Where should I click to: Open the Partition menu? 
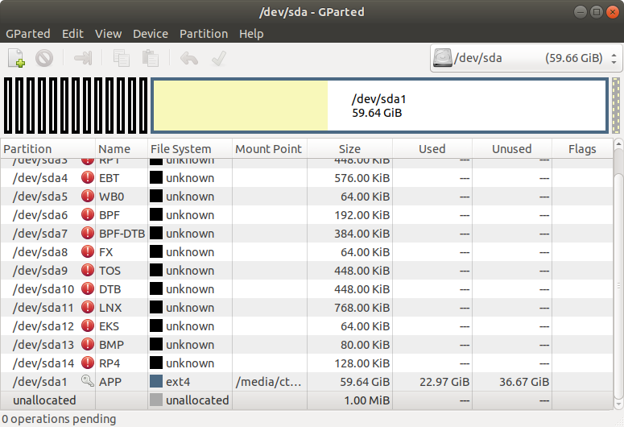204,34
